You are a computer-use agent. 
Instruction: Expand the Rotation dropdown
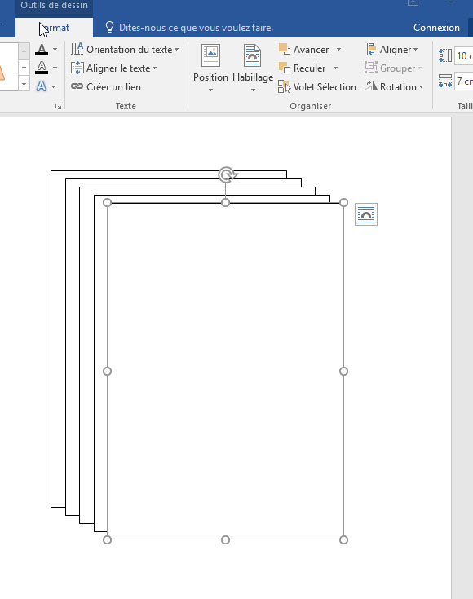click(394, 87)
